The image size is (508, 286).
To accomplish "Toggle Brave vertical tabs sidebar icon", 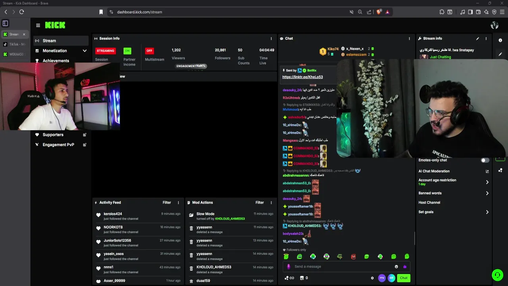I will [x=5, y=23].
